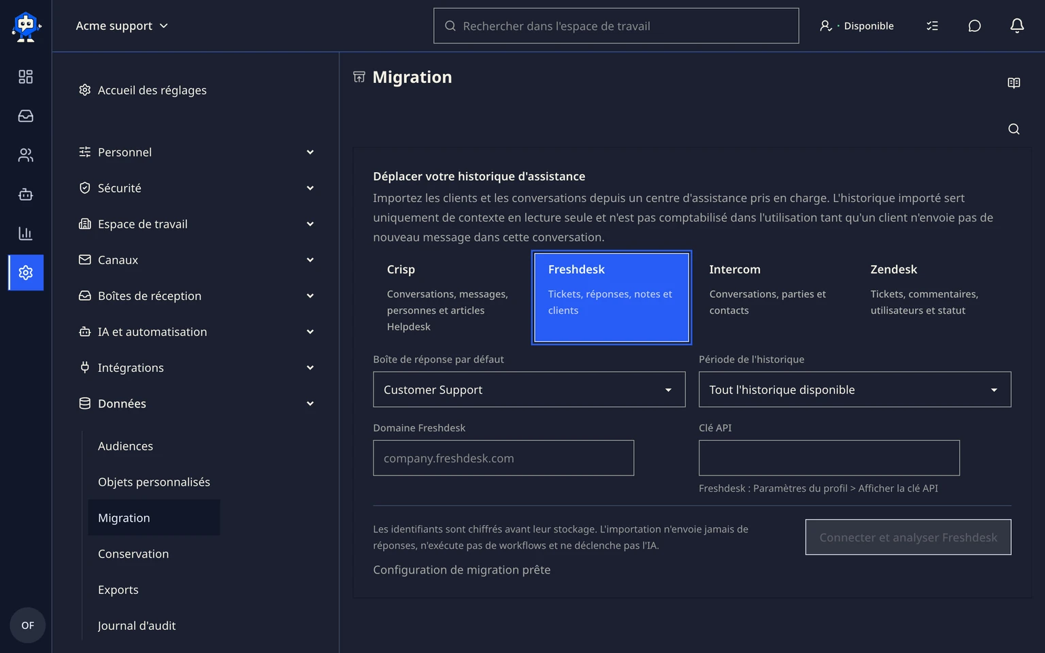Open the chat bubble icon in header
Viewport: 1045px width, 653px height.
point(974,26)
